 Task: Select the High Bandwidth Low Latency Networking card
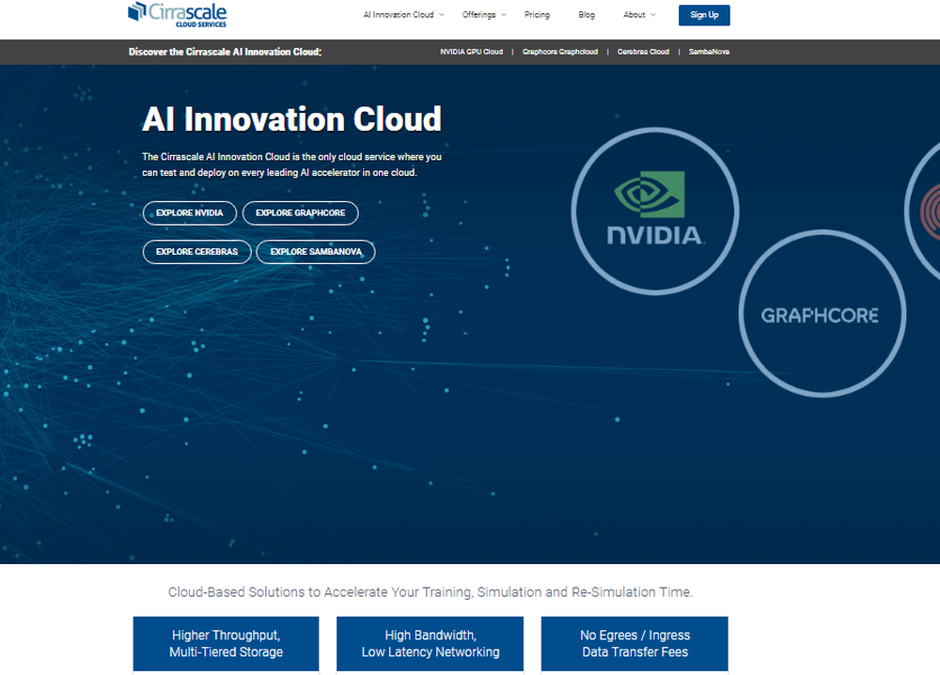[430, 644]
